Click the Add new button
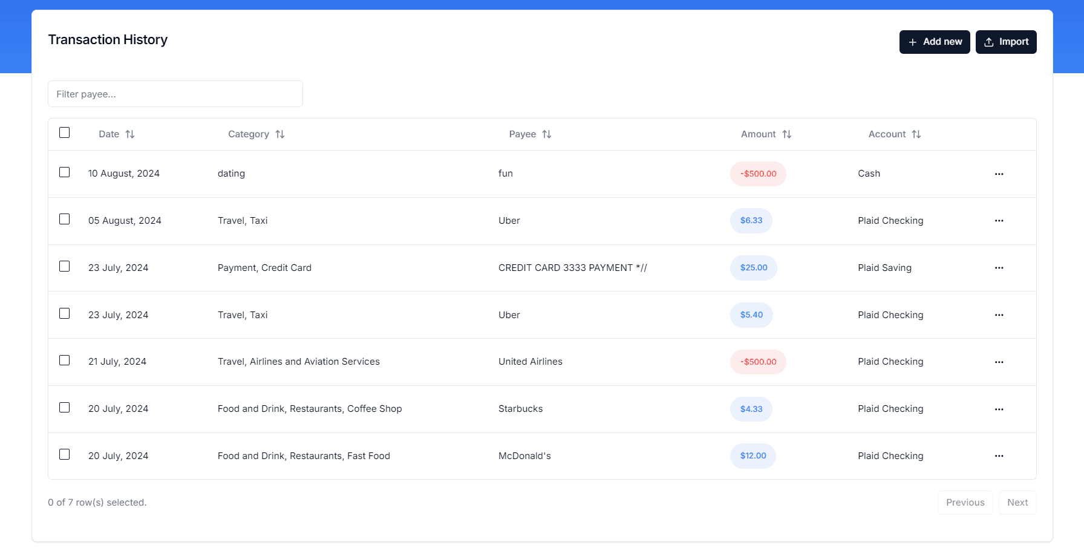1084x551 pixels. click(935, 42)
